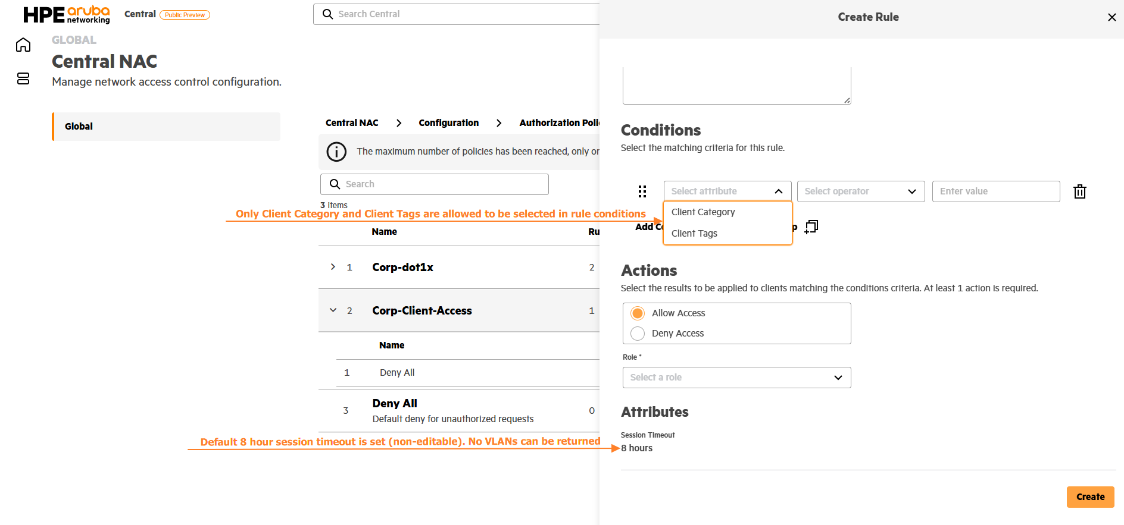Go to Central NAC breadcrumb

click(x=352, y=123)
